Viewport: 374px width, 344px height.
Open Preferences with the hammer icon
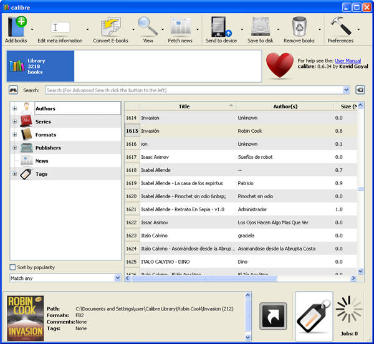340,27
